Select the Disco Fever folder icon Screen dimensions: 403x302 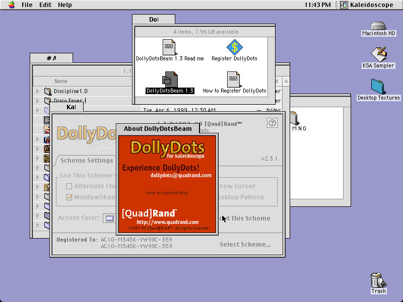pyautogui.click(x=47, y=100)
